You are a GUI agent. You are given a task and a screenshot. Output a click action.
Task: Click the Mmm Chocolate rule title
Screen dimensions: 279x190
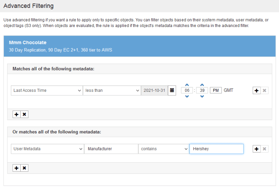tap(27, 43)
